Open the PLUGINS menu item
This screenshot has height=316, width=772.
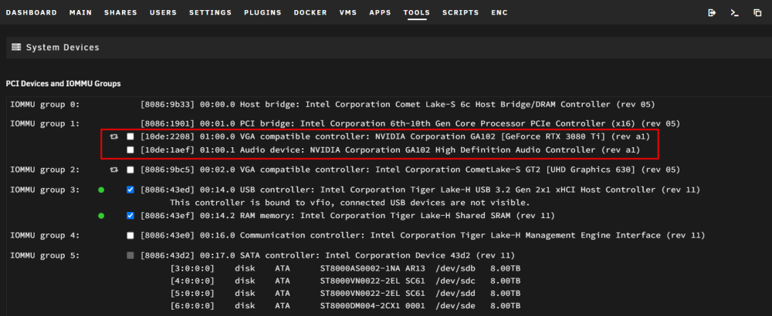(262, 13)
